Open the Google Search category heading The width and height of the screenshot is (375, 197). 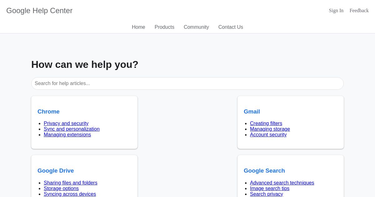[x=264, y=171]
